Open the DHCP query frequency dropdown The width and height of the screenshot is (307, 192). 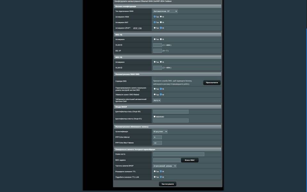pyautogui.click(x=164, y=166)
